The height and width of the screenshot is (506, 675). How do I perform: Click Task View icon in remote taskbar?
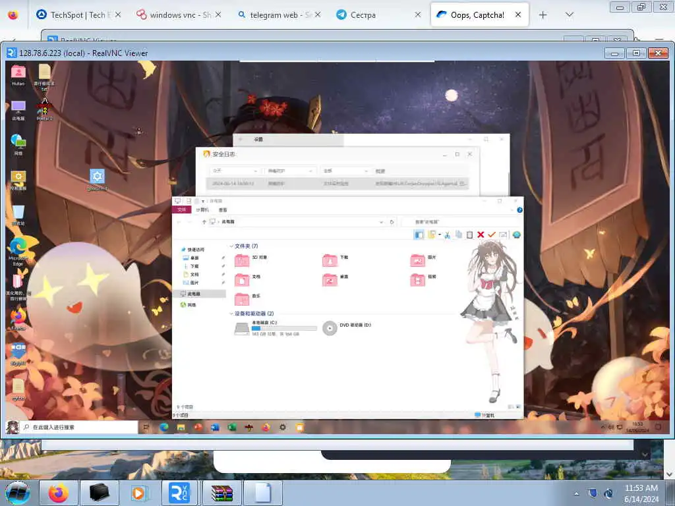(x=146, y=427)
